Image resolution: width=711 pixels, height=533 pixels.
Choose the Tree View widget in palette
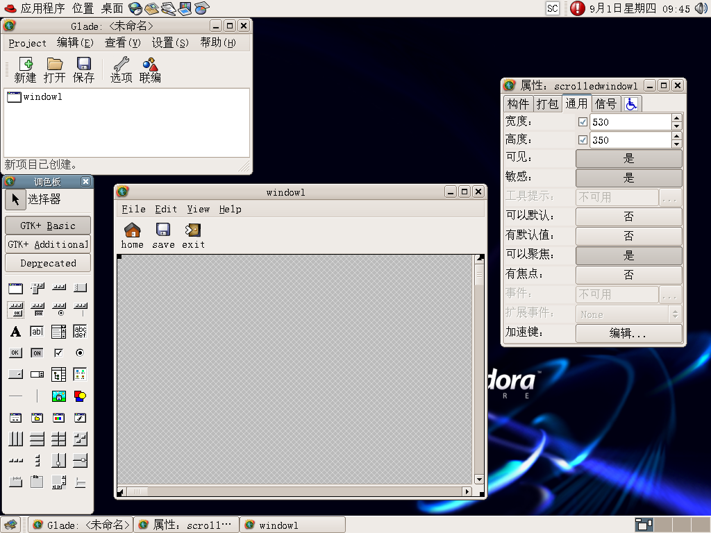pos(59,374)
